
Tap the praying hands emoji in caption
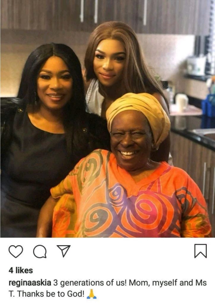click(x=91, y=294)
